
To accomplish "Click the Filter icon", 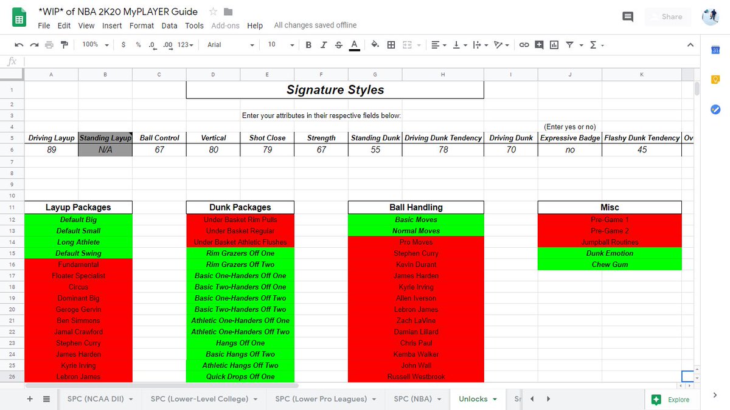I will pyautogui.click(x=570, y=45).
